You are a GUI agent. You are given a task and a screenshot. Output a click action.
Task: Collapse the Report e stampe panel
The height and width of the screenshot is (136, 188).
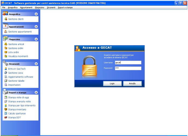tap(36, 92)
